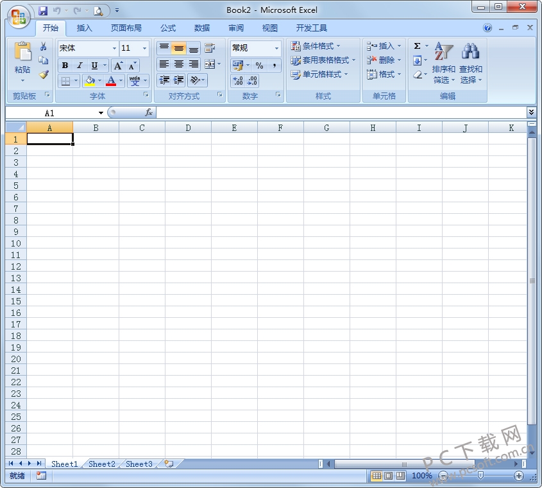
Task: Click the Clear eraser icon
Action: tap(417, 74)
